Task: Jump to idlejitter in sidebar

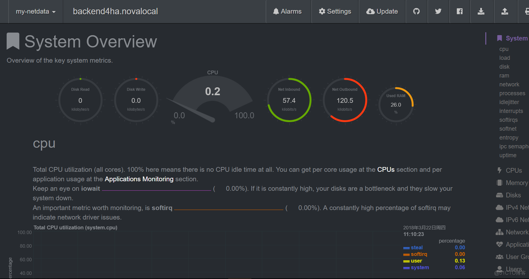Action: pyautogui.click(x=509, y=102)
